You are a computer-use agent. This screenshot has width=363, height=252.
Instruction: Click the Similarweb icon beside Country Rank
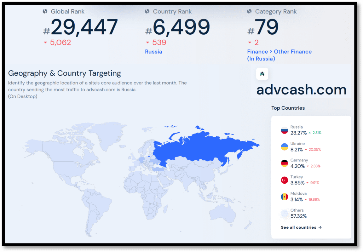coord(147,11)
